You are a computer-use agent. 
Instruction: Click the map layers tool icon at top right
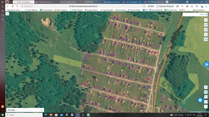[x=206, y=20]
